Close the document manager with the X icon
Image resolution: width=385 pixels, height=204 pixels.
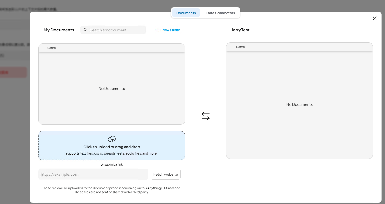point(375,18)
